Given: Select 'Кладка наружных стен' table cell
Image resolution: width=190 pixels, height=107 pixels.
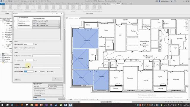Looking at the screenshot, I should [x=25, y=25].
